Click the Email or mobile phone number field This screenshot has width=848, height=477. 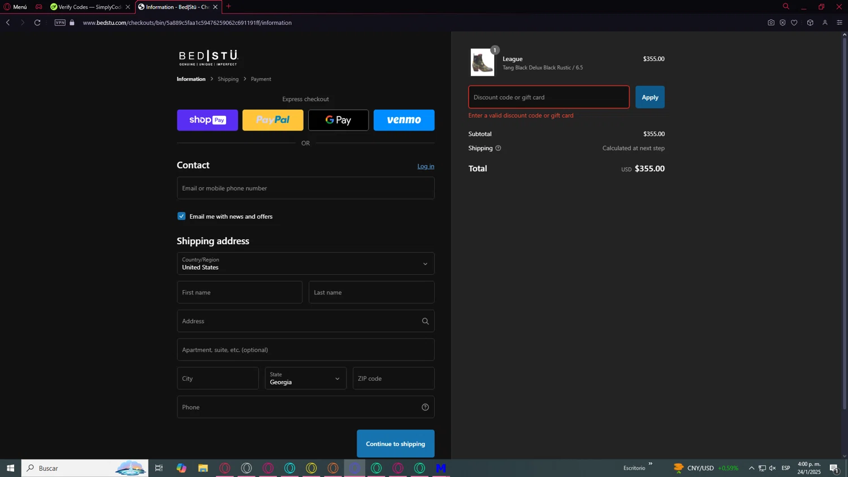(x=306, y=188)
